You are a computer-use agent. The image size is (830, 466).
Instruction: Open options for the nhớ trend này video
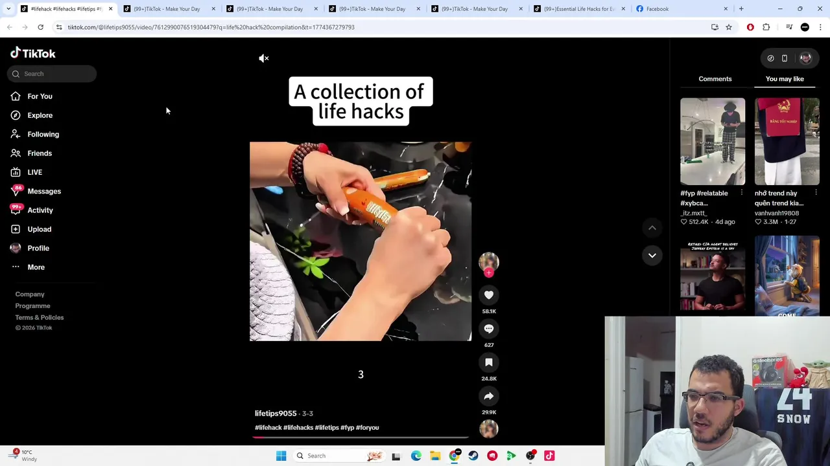(x=816, y=193)
